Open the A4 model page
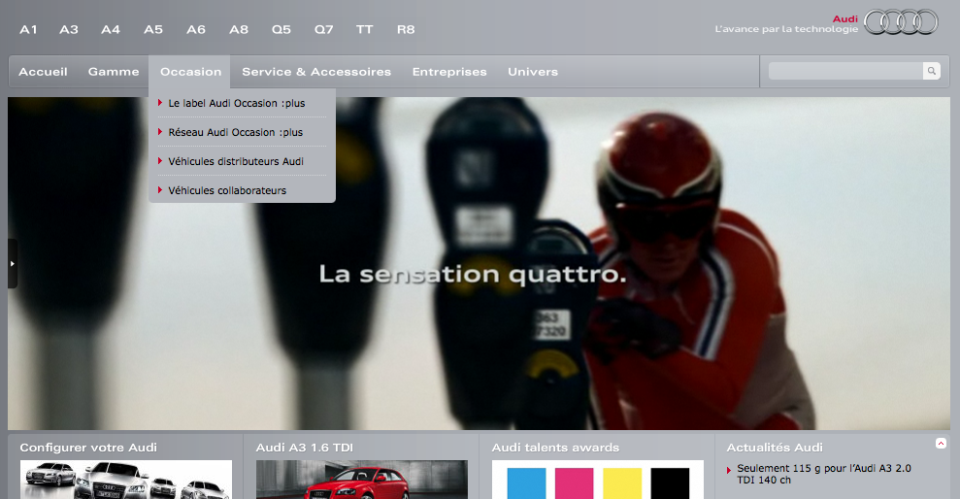This screenshot has width=960, height=499. pyautogui.click(x=111, y=29)
